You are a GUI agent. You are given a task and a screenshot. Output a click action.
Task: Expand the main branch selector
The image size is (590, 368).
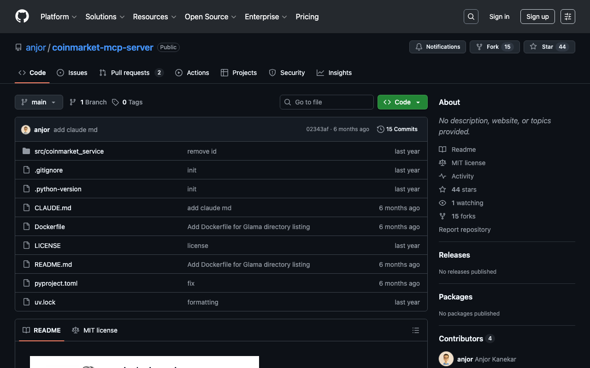39,102
